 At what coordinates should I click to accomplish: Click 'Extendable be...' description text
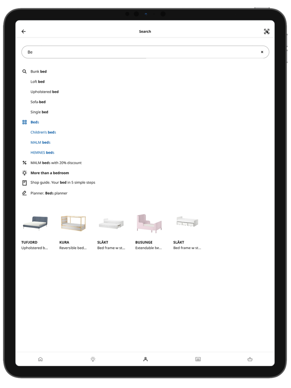(x=148, y=248)
